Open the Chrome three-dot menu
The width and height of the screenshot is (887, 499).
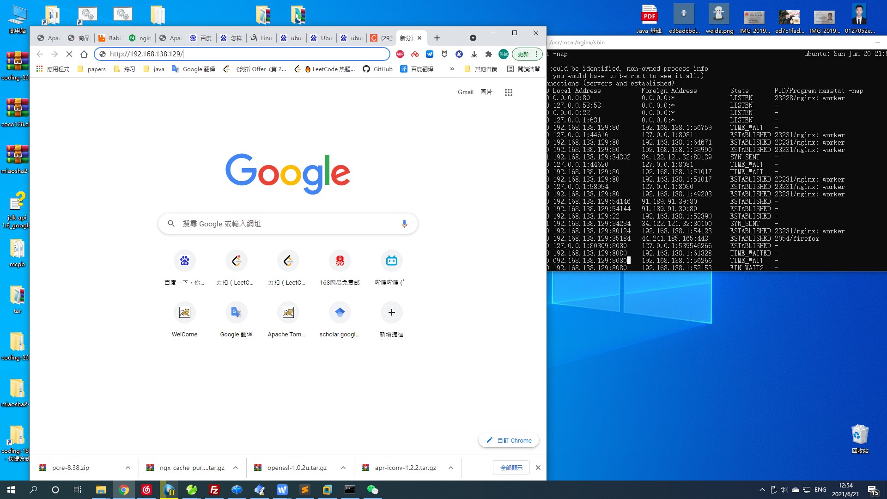pyautogui.click(x=536, y=54)
